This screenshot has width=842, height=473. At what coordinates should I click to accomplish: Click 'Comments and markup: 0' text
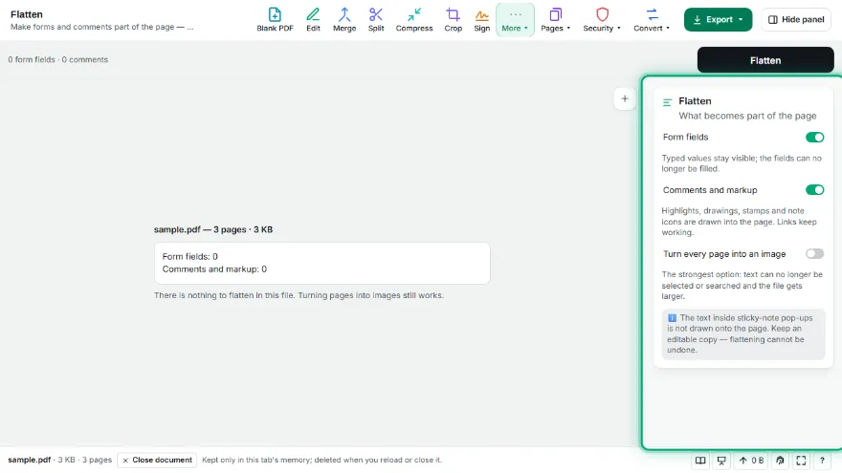(x=214, y=269)
